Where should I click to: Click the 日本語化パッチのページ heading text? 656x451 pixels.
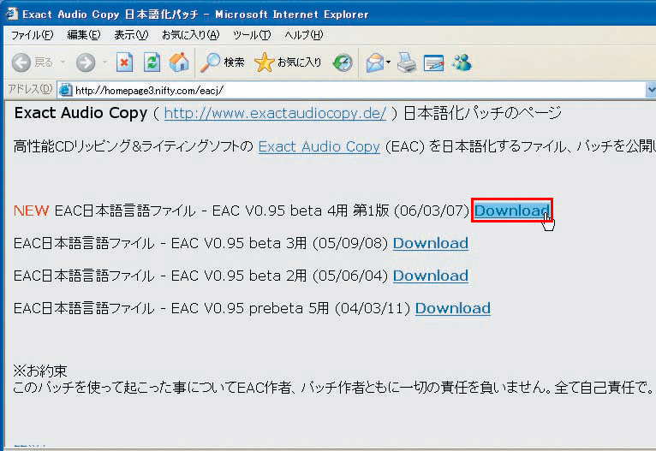(482, 113)
